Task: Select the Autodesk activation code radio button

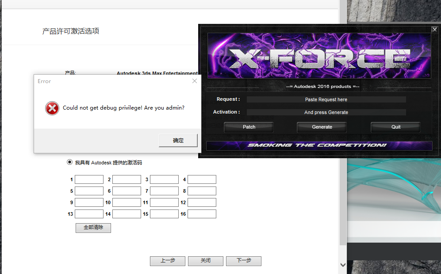Action: click(x=69, y=162)
